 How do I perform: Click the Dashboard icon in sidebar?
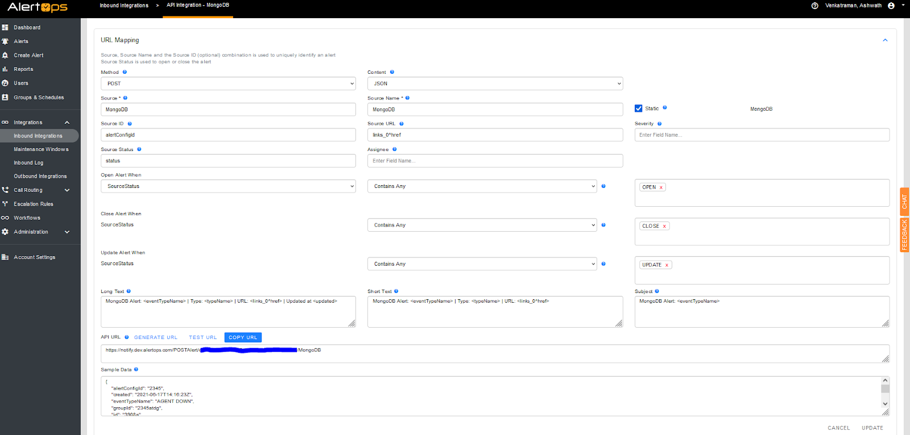[5, 27]
